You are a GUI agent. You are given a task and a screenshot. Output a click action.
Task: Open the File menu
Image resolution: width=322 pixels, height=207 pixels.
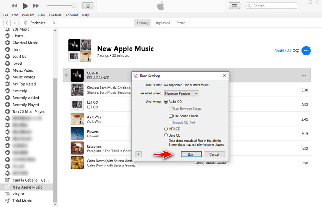pos(6,15)
